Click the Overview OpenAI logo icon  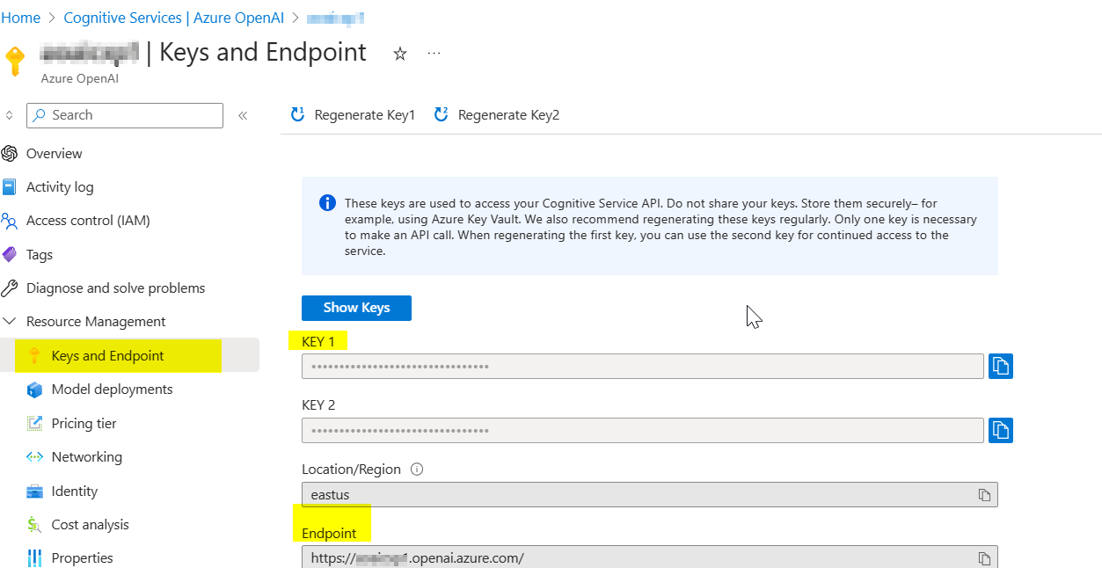click(10, 153)
